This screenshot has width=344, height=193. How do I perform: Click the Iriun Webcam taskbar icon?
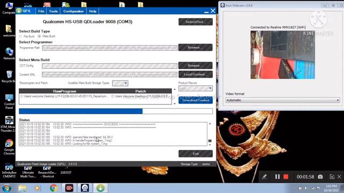(x=85, y=188)
